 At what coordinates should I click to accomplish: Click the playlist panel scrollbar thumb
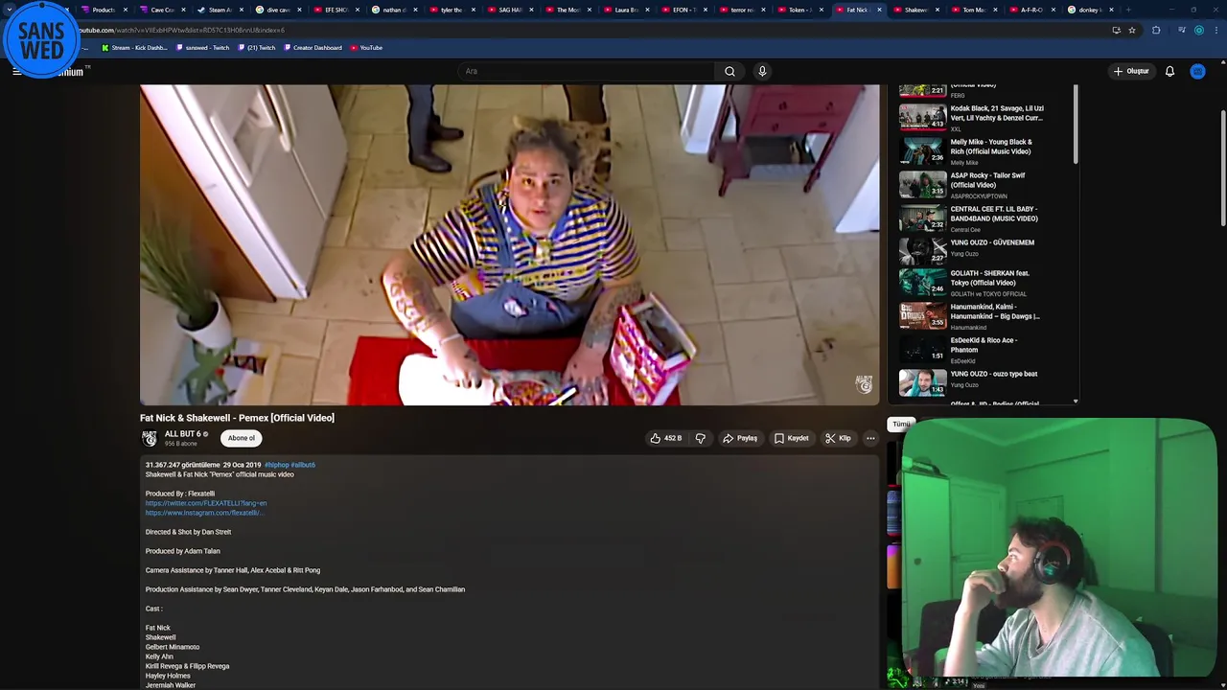(1076, 125)
